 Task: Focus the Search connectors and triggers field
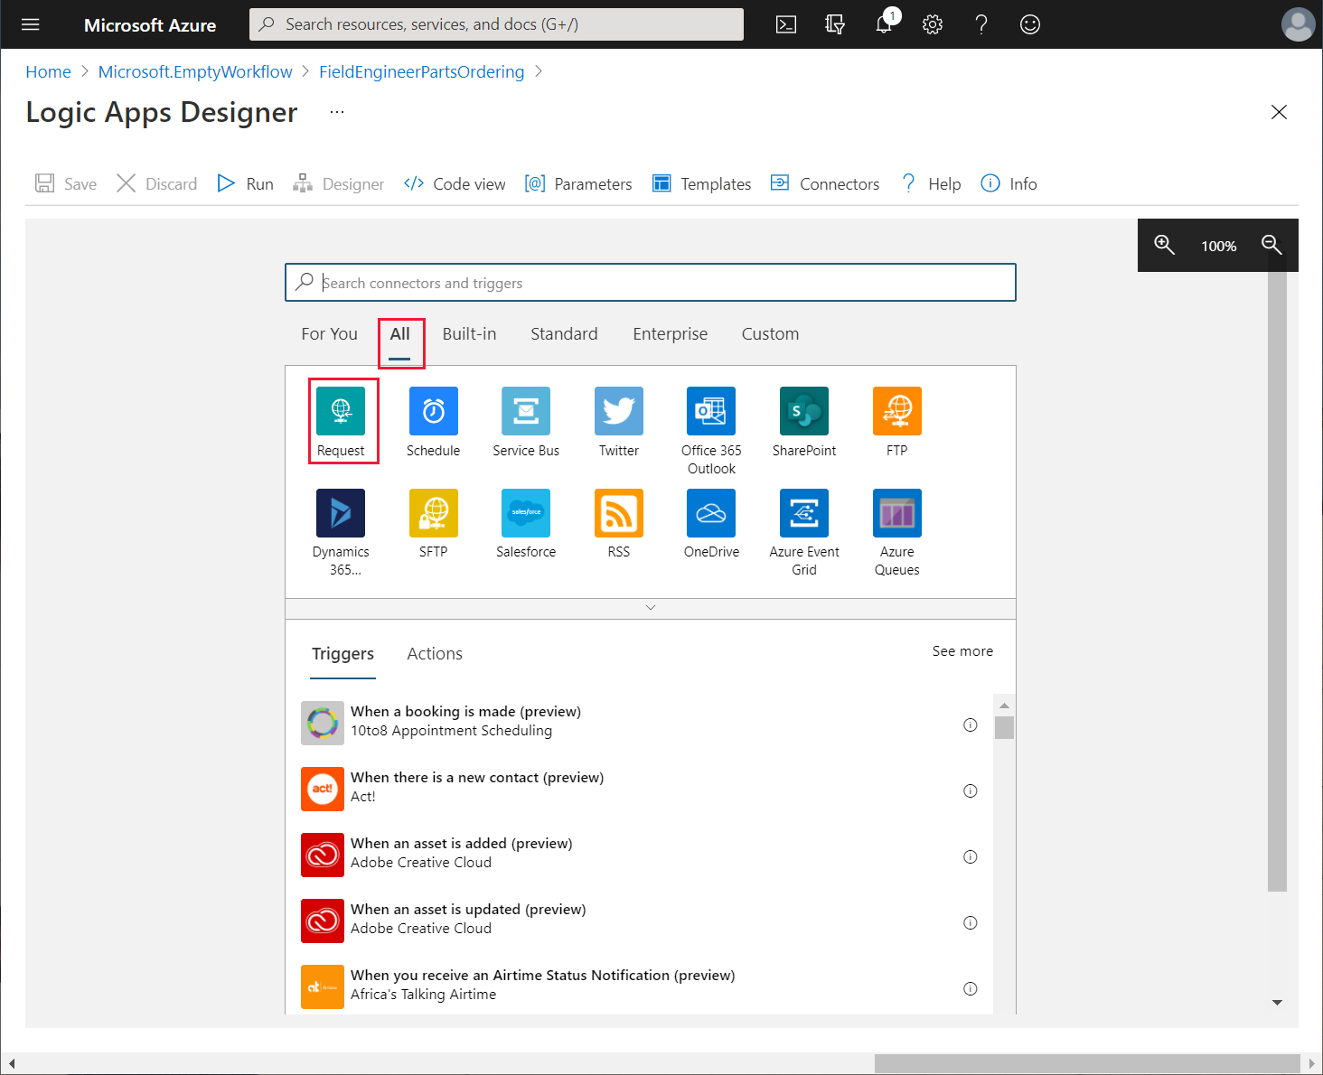point(651,283)
